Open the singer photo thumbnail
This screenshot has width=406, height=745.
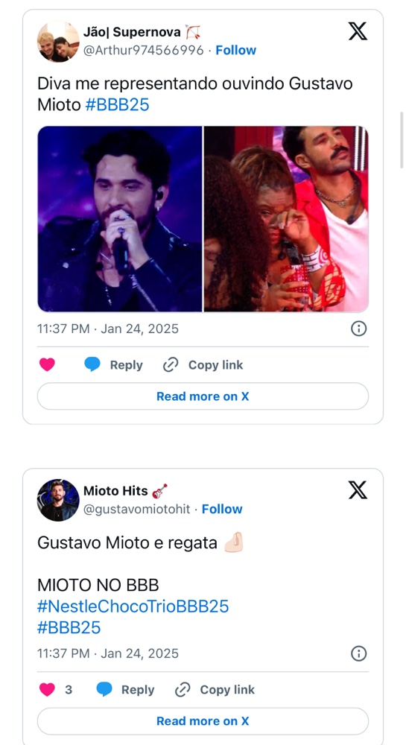pyautogui.click(x=120, y=219)
